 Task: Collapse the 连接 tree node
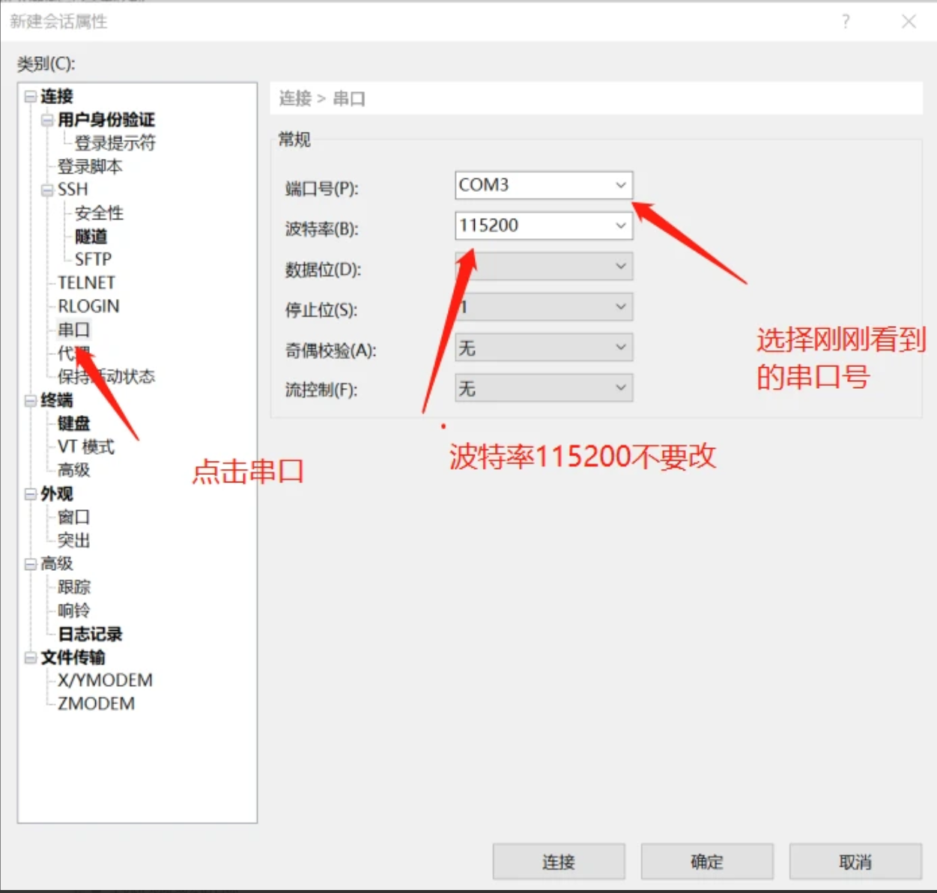31,97
